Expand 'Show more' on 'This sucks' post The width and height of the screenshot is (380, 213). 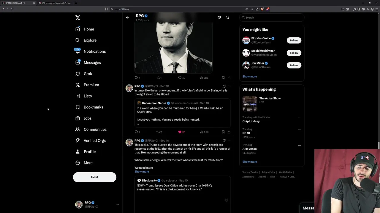pyautogui.click(x=142, y=172)
